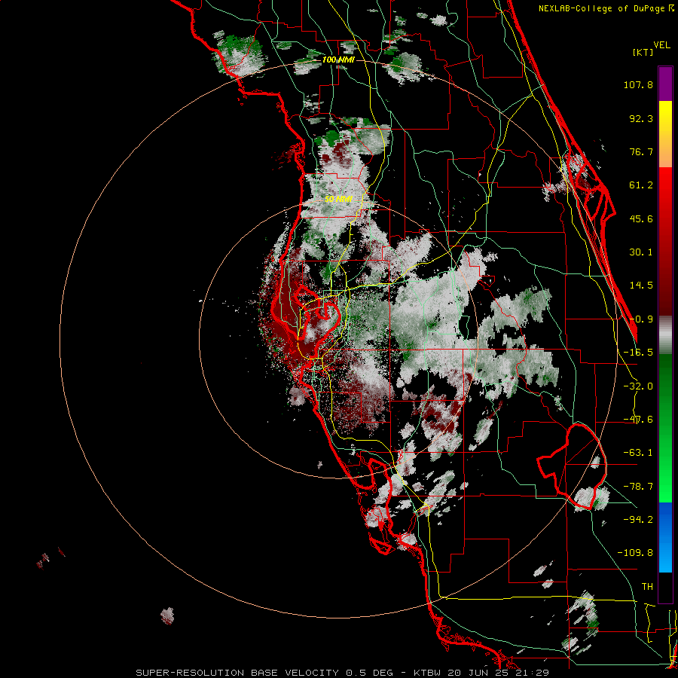Click the 92.3 legend value

[x=641, y=118]
